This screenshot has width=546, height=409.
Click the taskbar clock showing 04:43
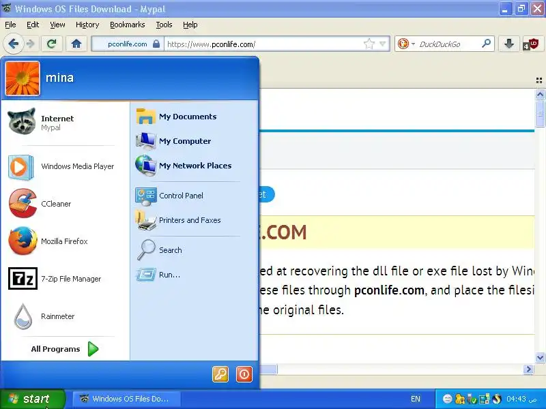521,399
